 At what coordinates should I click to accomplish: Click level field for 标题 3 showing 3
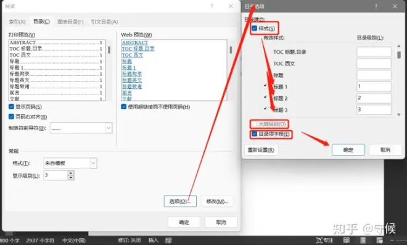374,110
